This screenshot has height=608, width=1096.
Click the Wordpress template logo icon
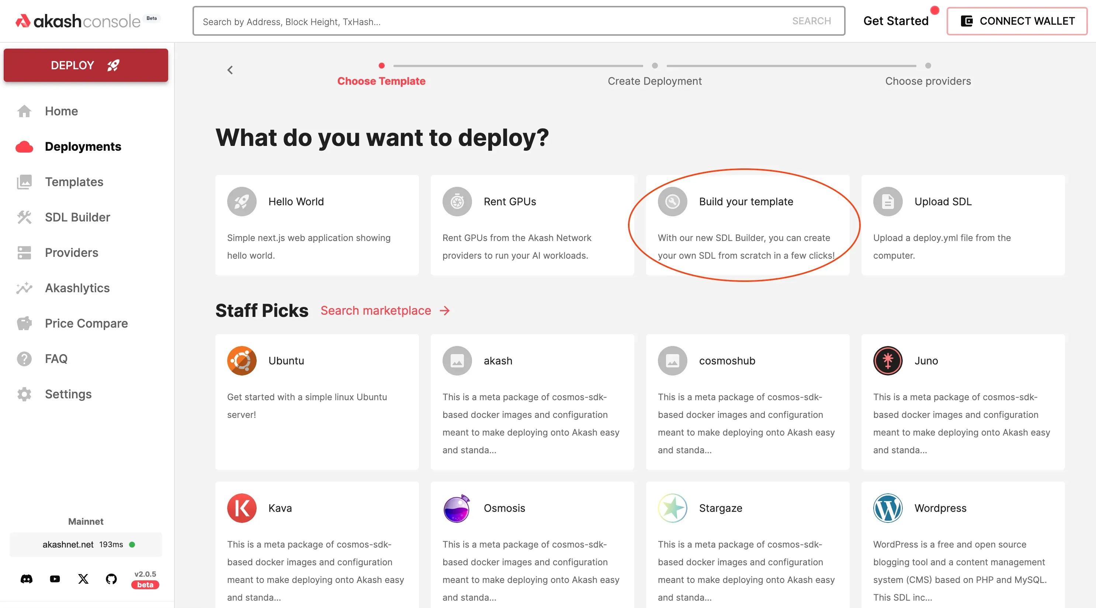pyautogui.click(x=888, y=508)
